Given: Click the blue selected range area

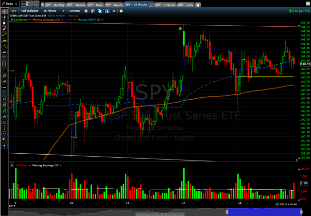Looking at the screenshot, I should [x=264, y=212].
